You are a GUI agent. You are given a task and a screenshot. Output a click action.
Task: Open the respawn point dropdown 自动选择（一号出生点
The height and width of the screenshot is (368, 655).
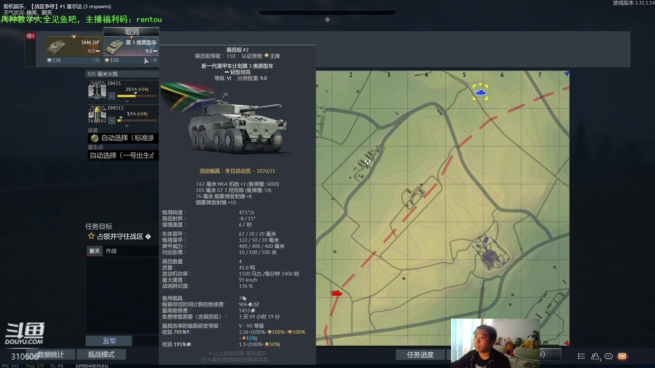tap(123, 155)
